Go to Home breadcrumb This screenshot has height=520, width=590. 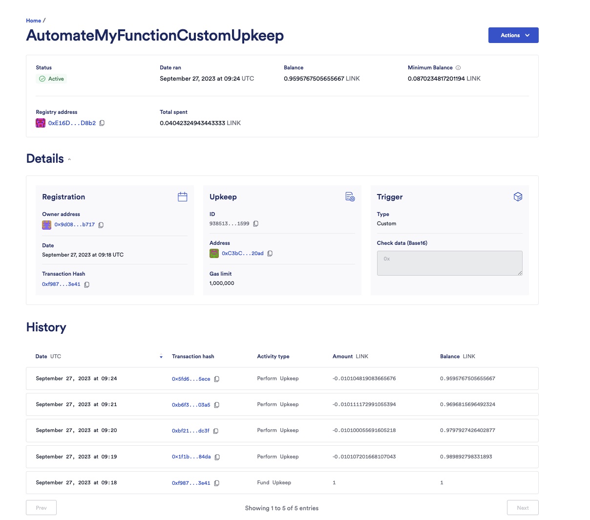tap(33, 21)
